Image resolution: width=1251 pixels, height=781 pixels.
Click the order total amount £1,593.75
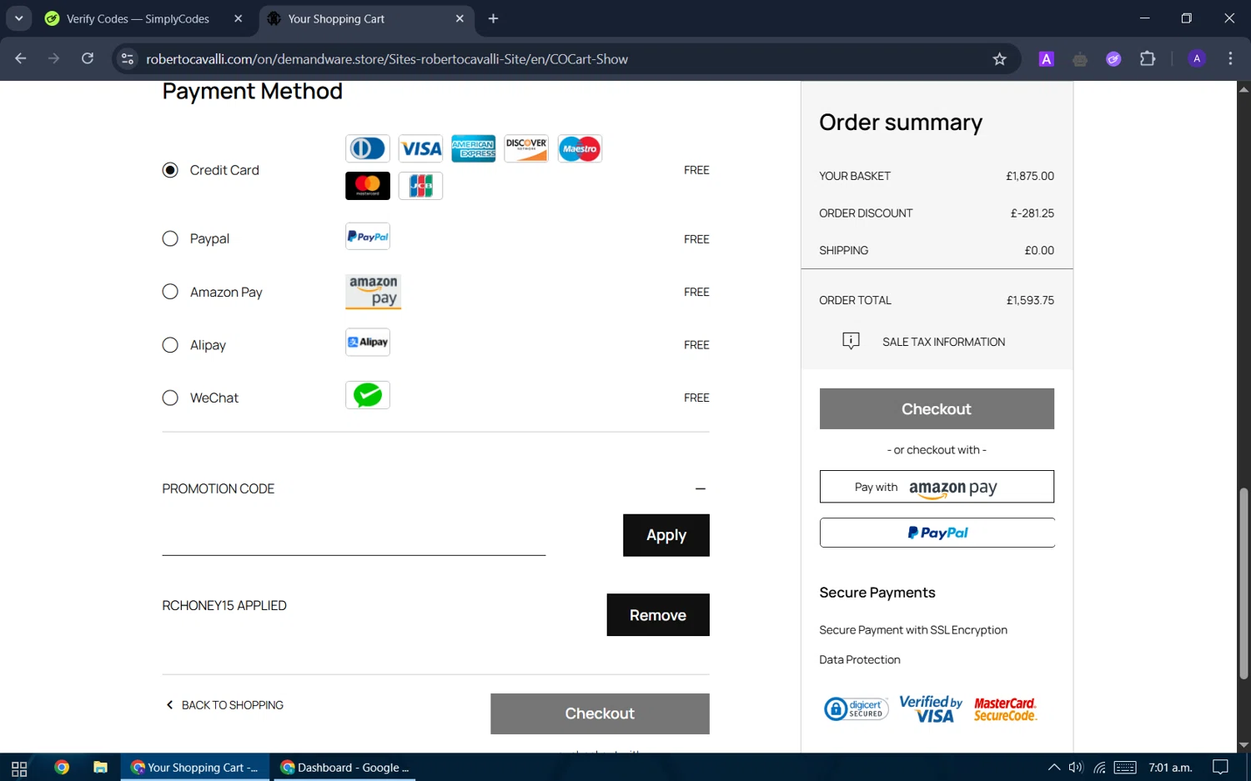click(1030, 300)
